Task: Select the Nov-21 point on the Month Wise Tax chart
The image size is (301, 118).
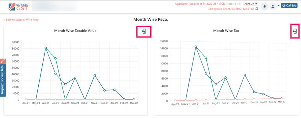Action: [245, 75]
